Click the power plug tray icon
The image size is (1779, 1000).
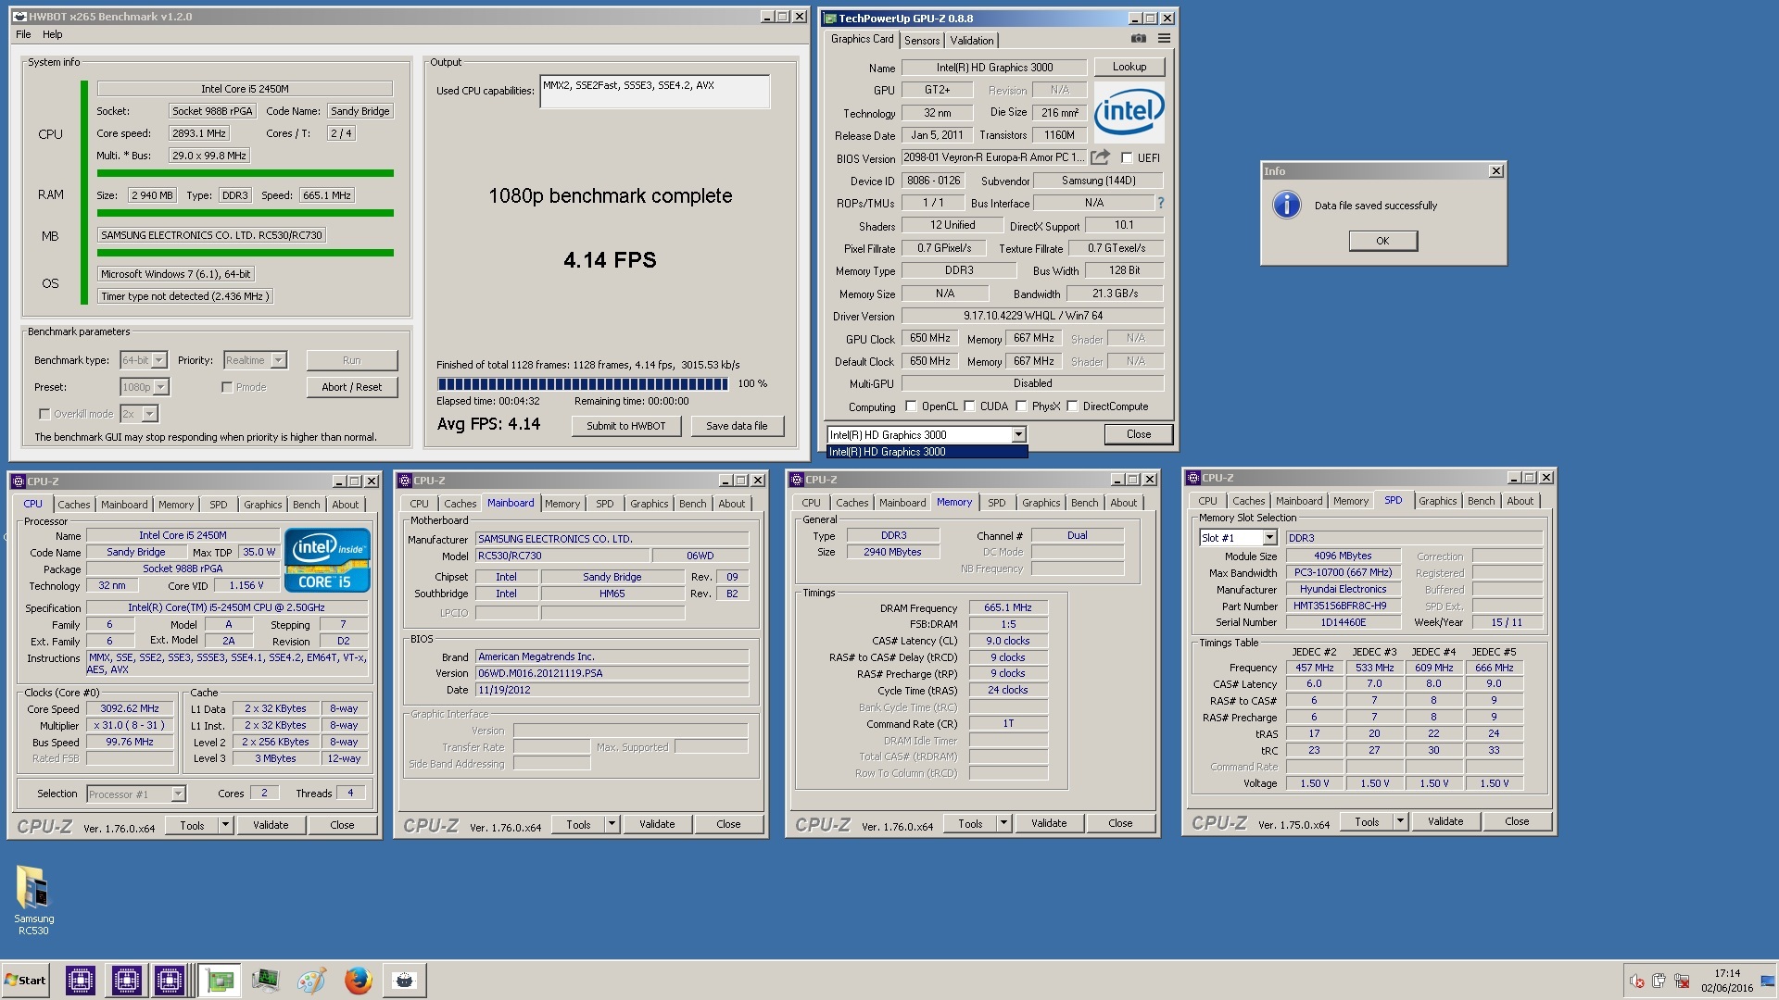point(1659,981)
